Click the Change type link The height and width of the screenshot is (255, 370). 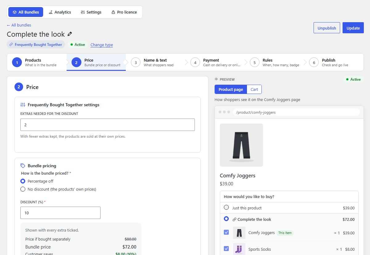[x=102, y=45]
